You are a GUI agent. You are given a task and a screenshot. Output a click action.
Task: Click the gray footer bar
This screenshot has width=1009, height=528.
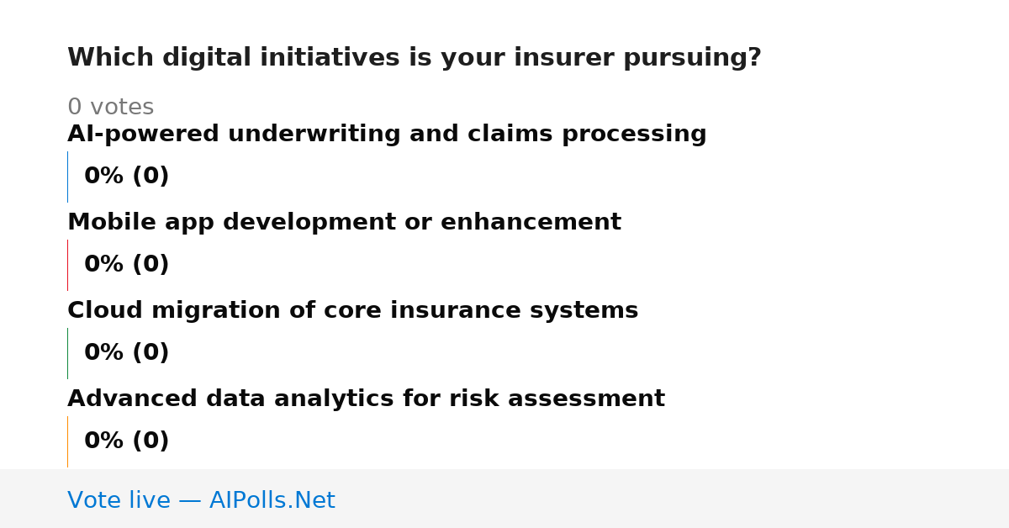point(504,499)
